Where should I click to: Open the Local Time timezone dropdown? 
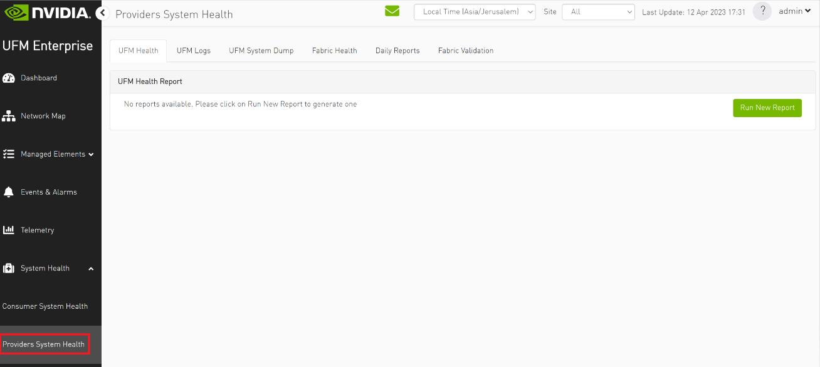(474, 11)
